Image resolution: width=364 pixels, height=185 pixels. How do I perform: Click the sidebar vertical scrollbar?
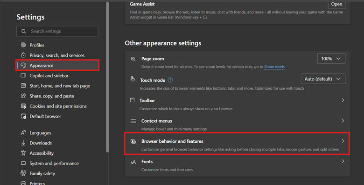click(x=107, y=77)
